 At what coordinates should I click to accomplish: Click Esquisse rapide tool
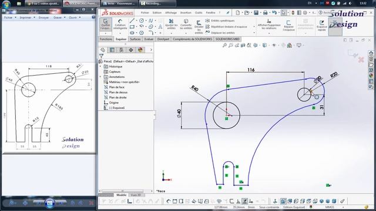coord(321,25)
